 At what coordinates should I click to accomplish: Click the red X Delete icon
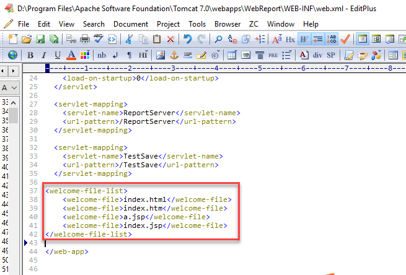(x=170, y=39)
